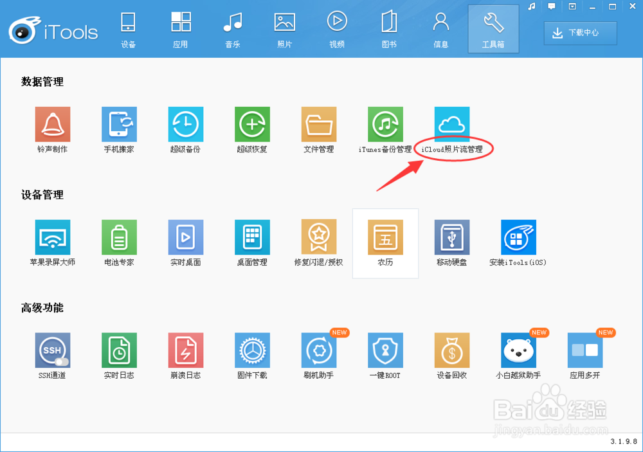Open the 固件下载 firmware download tool
The height and width of the screenshot is (452, 643).
click(x=252, y=350)
